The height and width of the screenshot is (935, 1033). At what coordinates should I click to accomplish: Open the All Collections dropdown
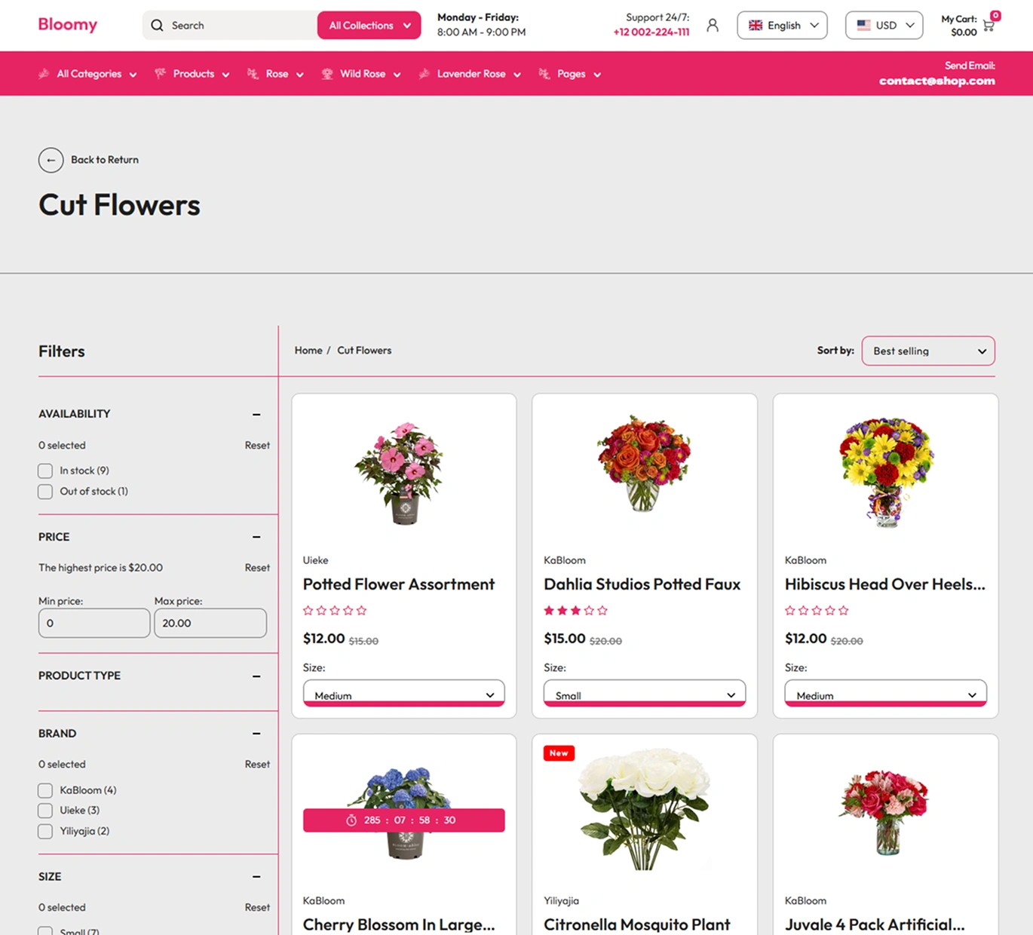(x=369, y=26)
